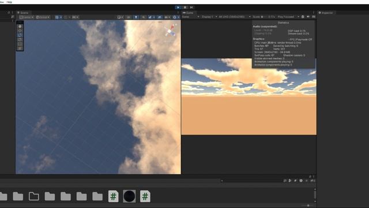Select the Move tool in Scene overlay
369x208 pixels.
coord(20,31)
